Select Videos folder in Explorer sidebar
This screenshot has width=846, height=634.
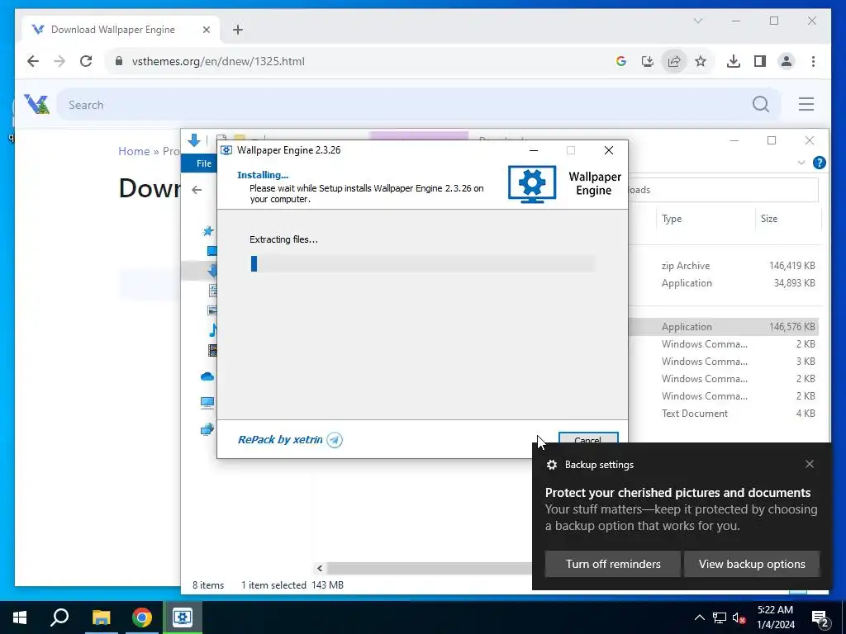tap(212, 350)
